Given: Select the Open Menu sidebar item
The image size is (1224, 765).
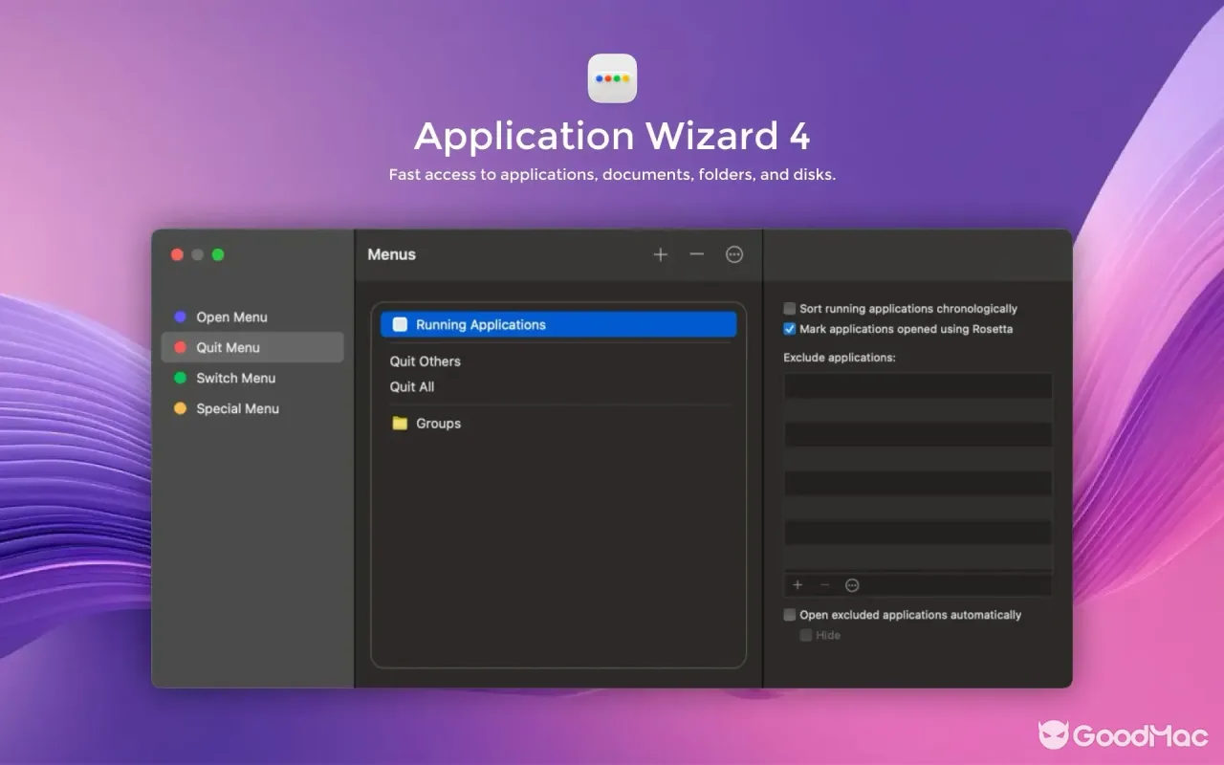Looking at the screenshot, I should click(252, 317).
